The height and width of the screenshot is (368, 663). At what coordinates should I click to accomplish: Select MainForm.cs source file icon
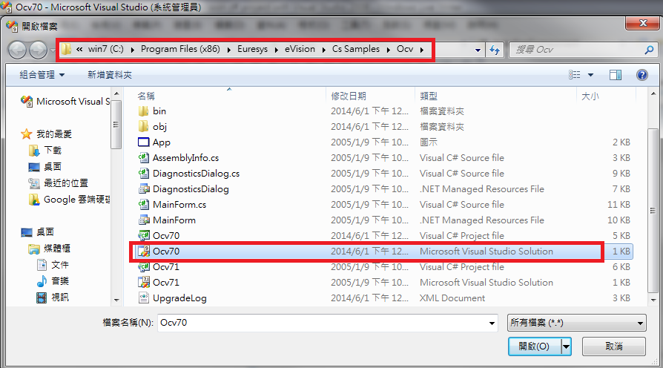144,205
